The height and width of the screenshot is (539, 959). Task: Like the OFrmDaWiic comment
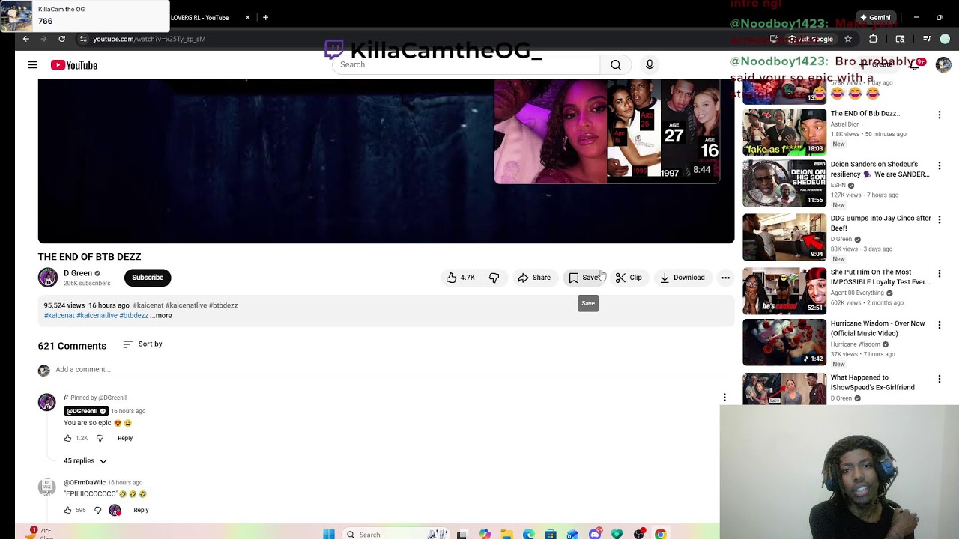coord(67,510)
